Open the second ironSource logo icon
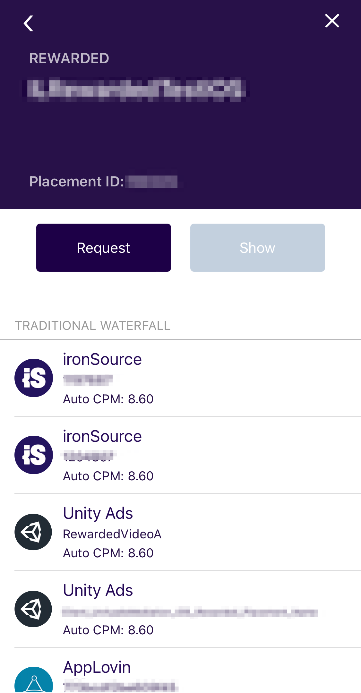 [x=34, y=455]
